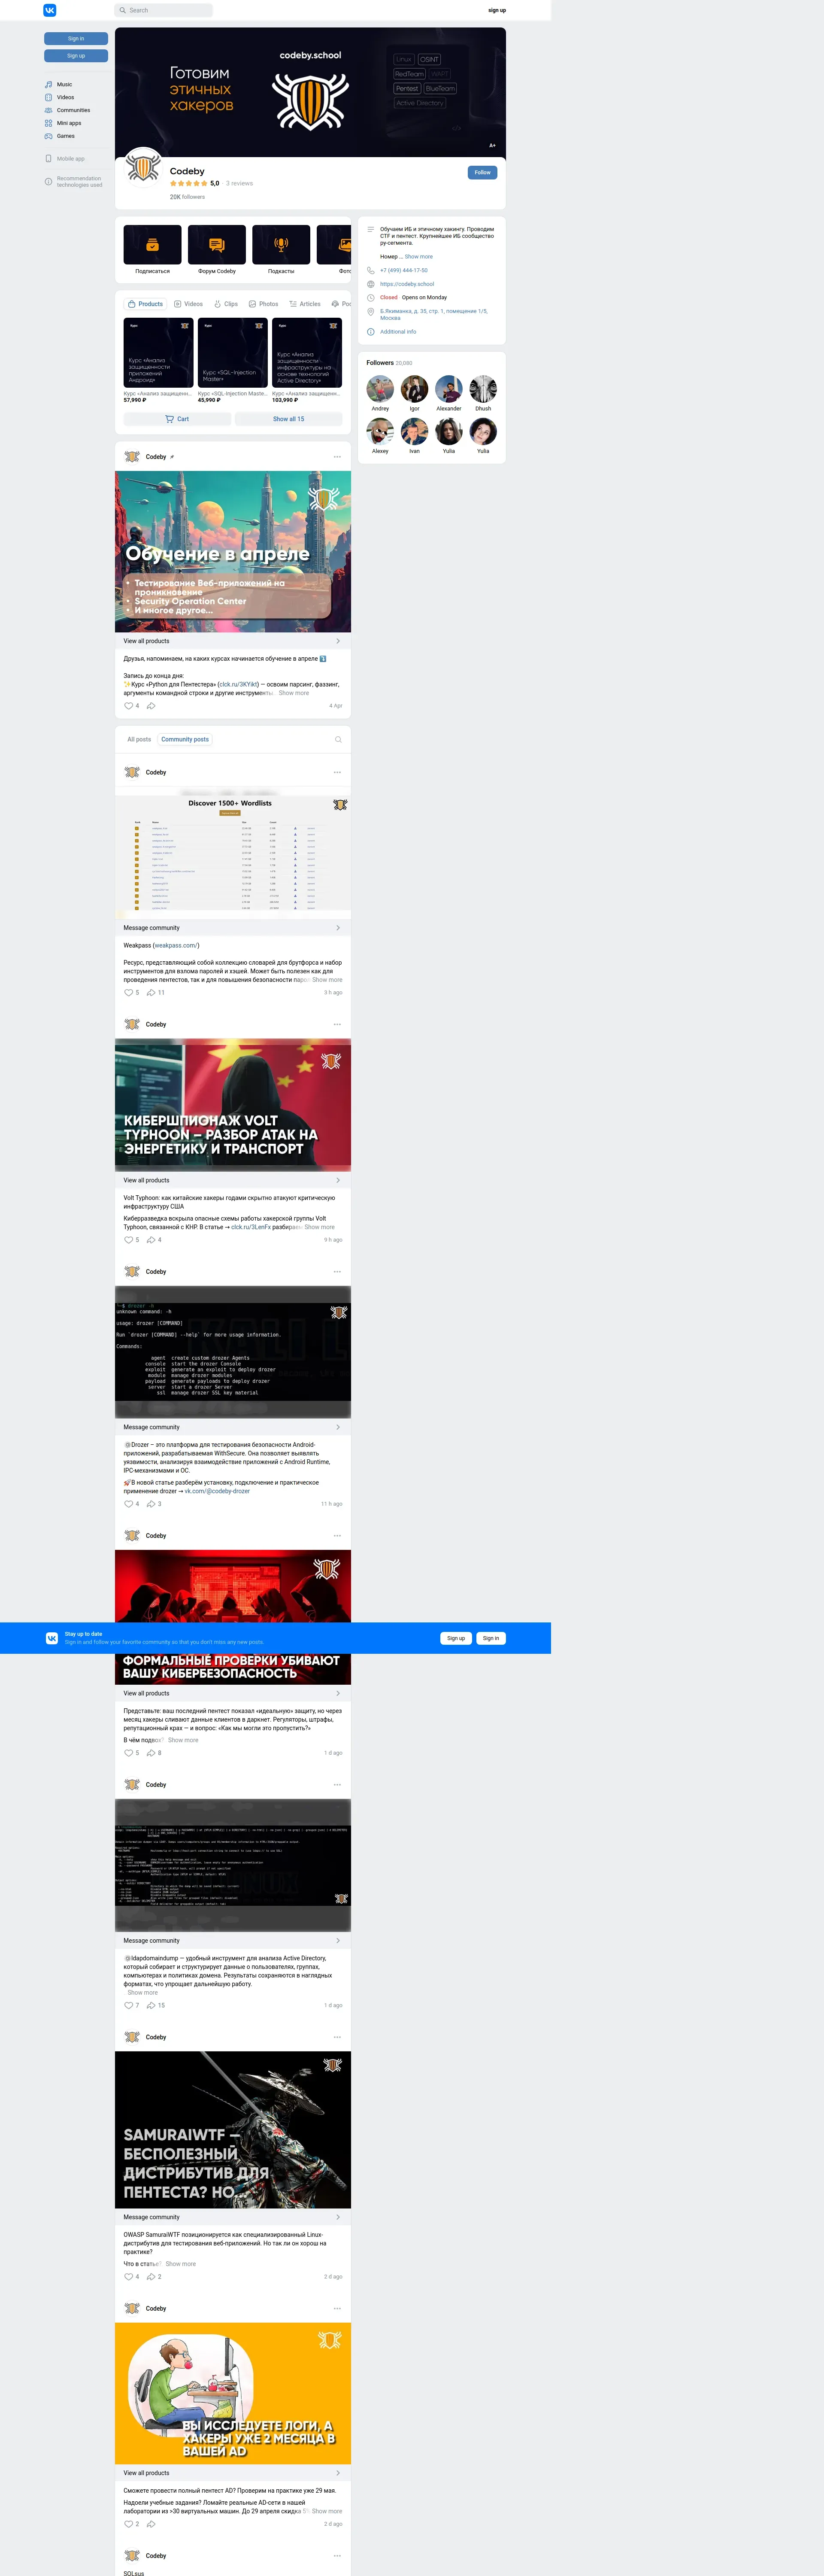Like the ldapdomaindump post
The image size is (824, 2576).
(131, 2005)
